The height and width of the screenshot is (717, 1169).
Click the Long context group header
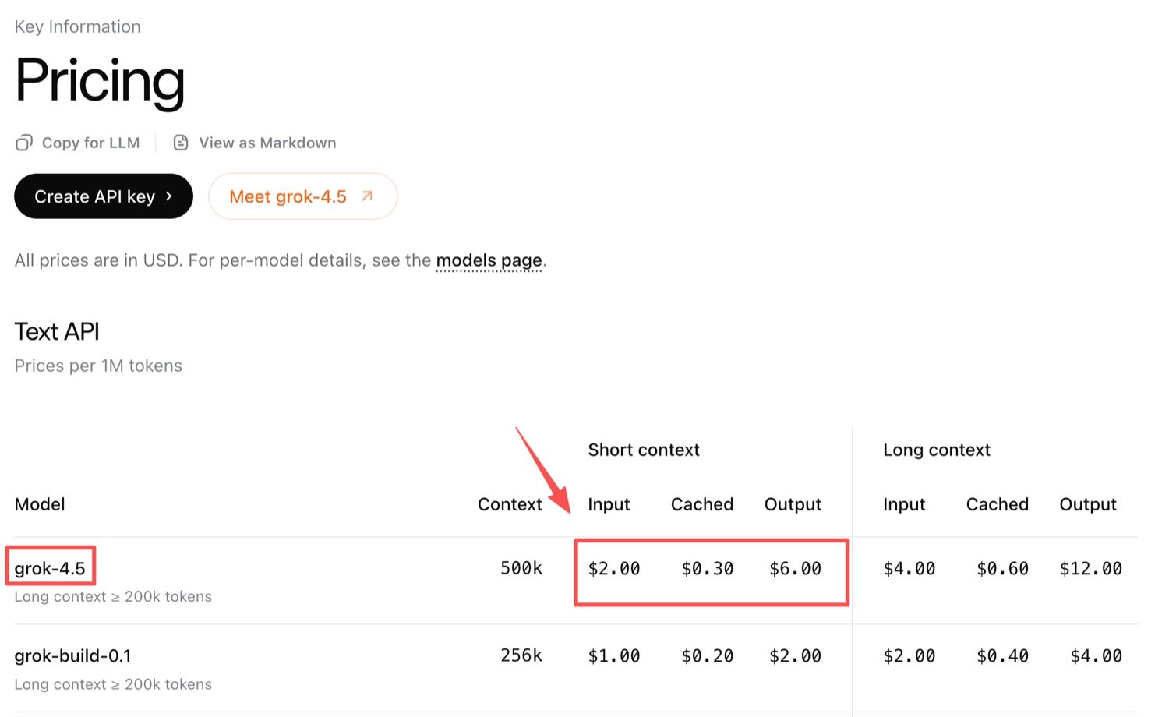tap(937, 450)
